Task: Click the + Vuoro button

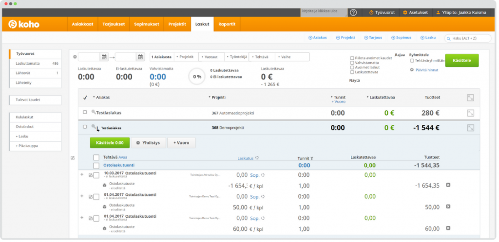Action: (x=181, y=143)
